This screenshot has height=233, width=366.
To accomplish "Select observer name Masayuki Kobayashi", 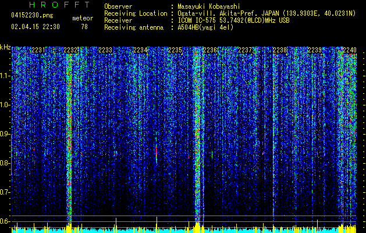I will click(x=209, y=6).
